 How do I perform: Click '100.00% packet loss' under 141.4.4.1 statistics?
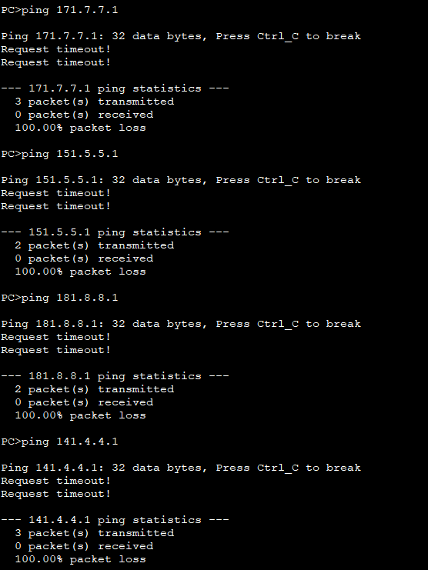(80, 560)
